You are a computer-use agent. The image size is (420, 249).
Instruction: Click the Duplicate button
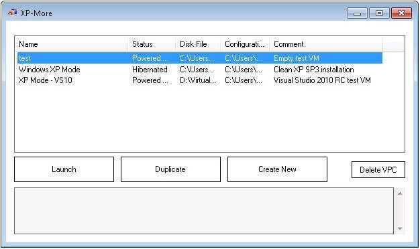[x=170, y=169]
